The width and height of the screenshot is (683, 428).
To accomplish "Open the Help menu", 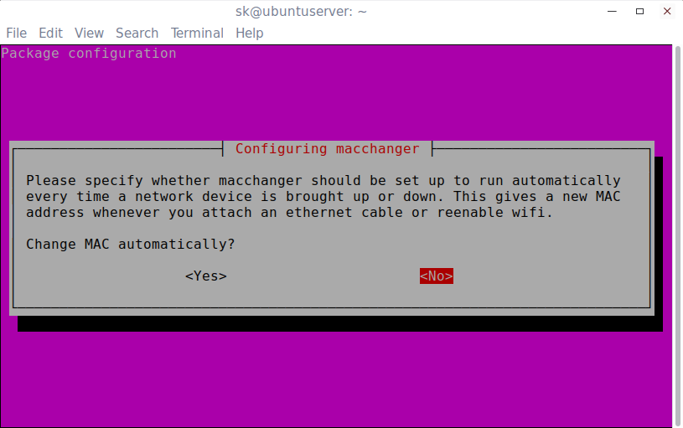I will pyautogui.click(x=249, y=34).
